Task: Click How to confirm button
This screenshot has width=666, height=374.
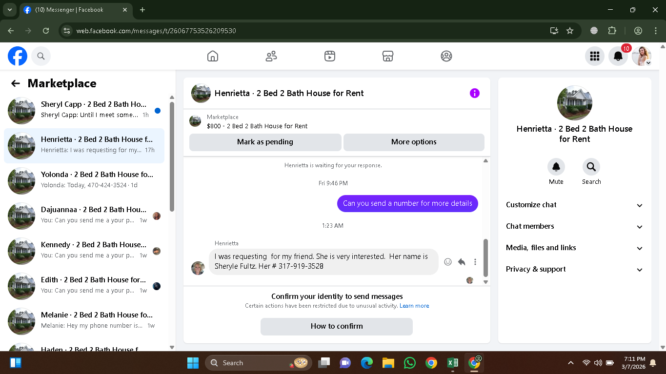Action: [x=337, y=326]
